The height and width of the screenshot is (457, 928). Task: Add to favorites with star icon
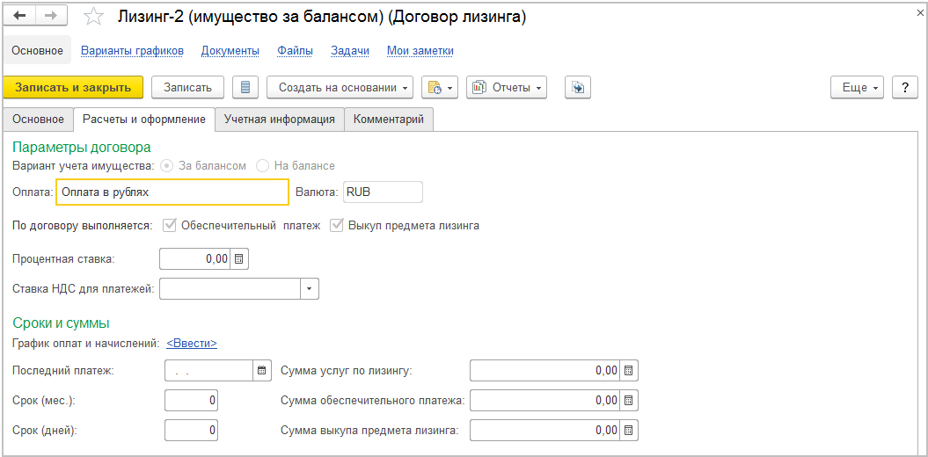tap(93, 17)
